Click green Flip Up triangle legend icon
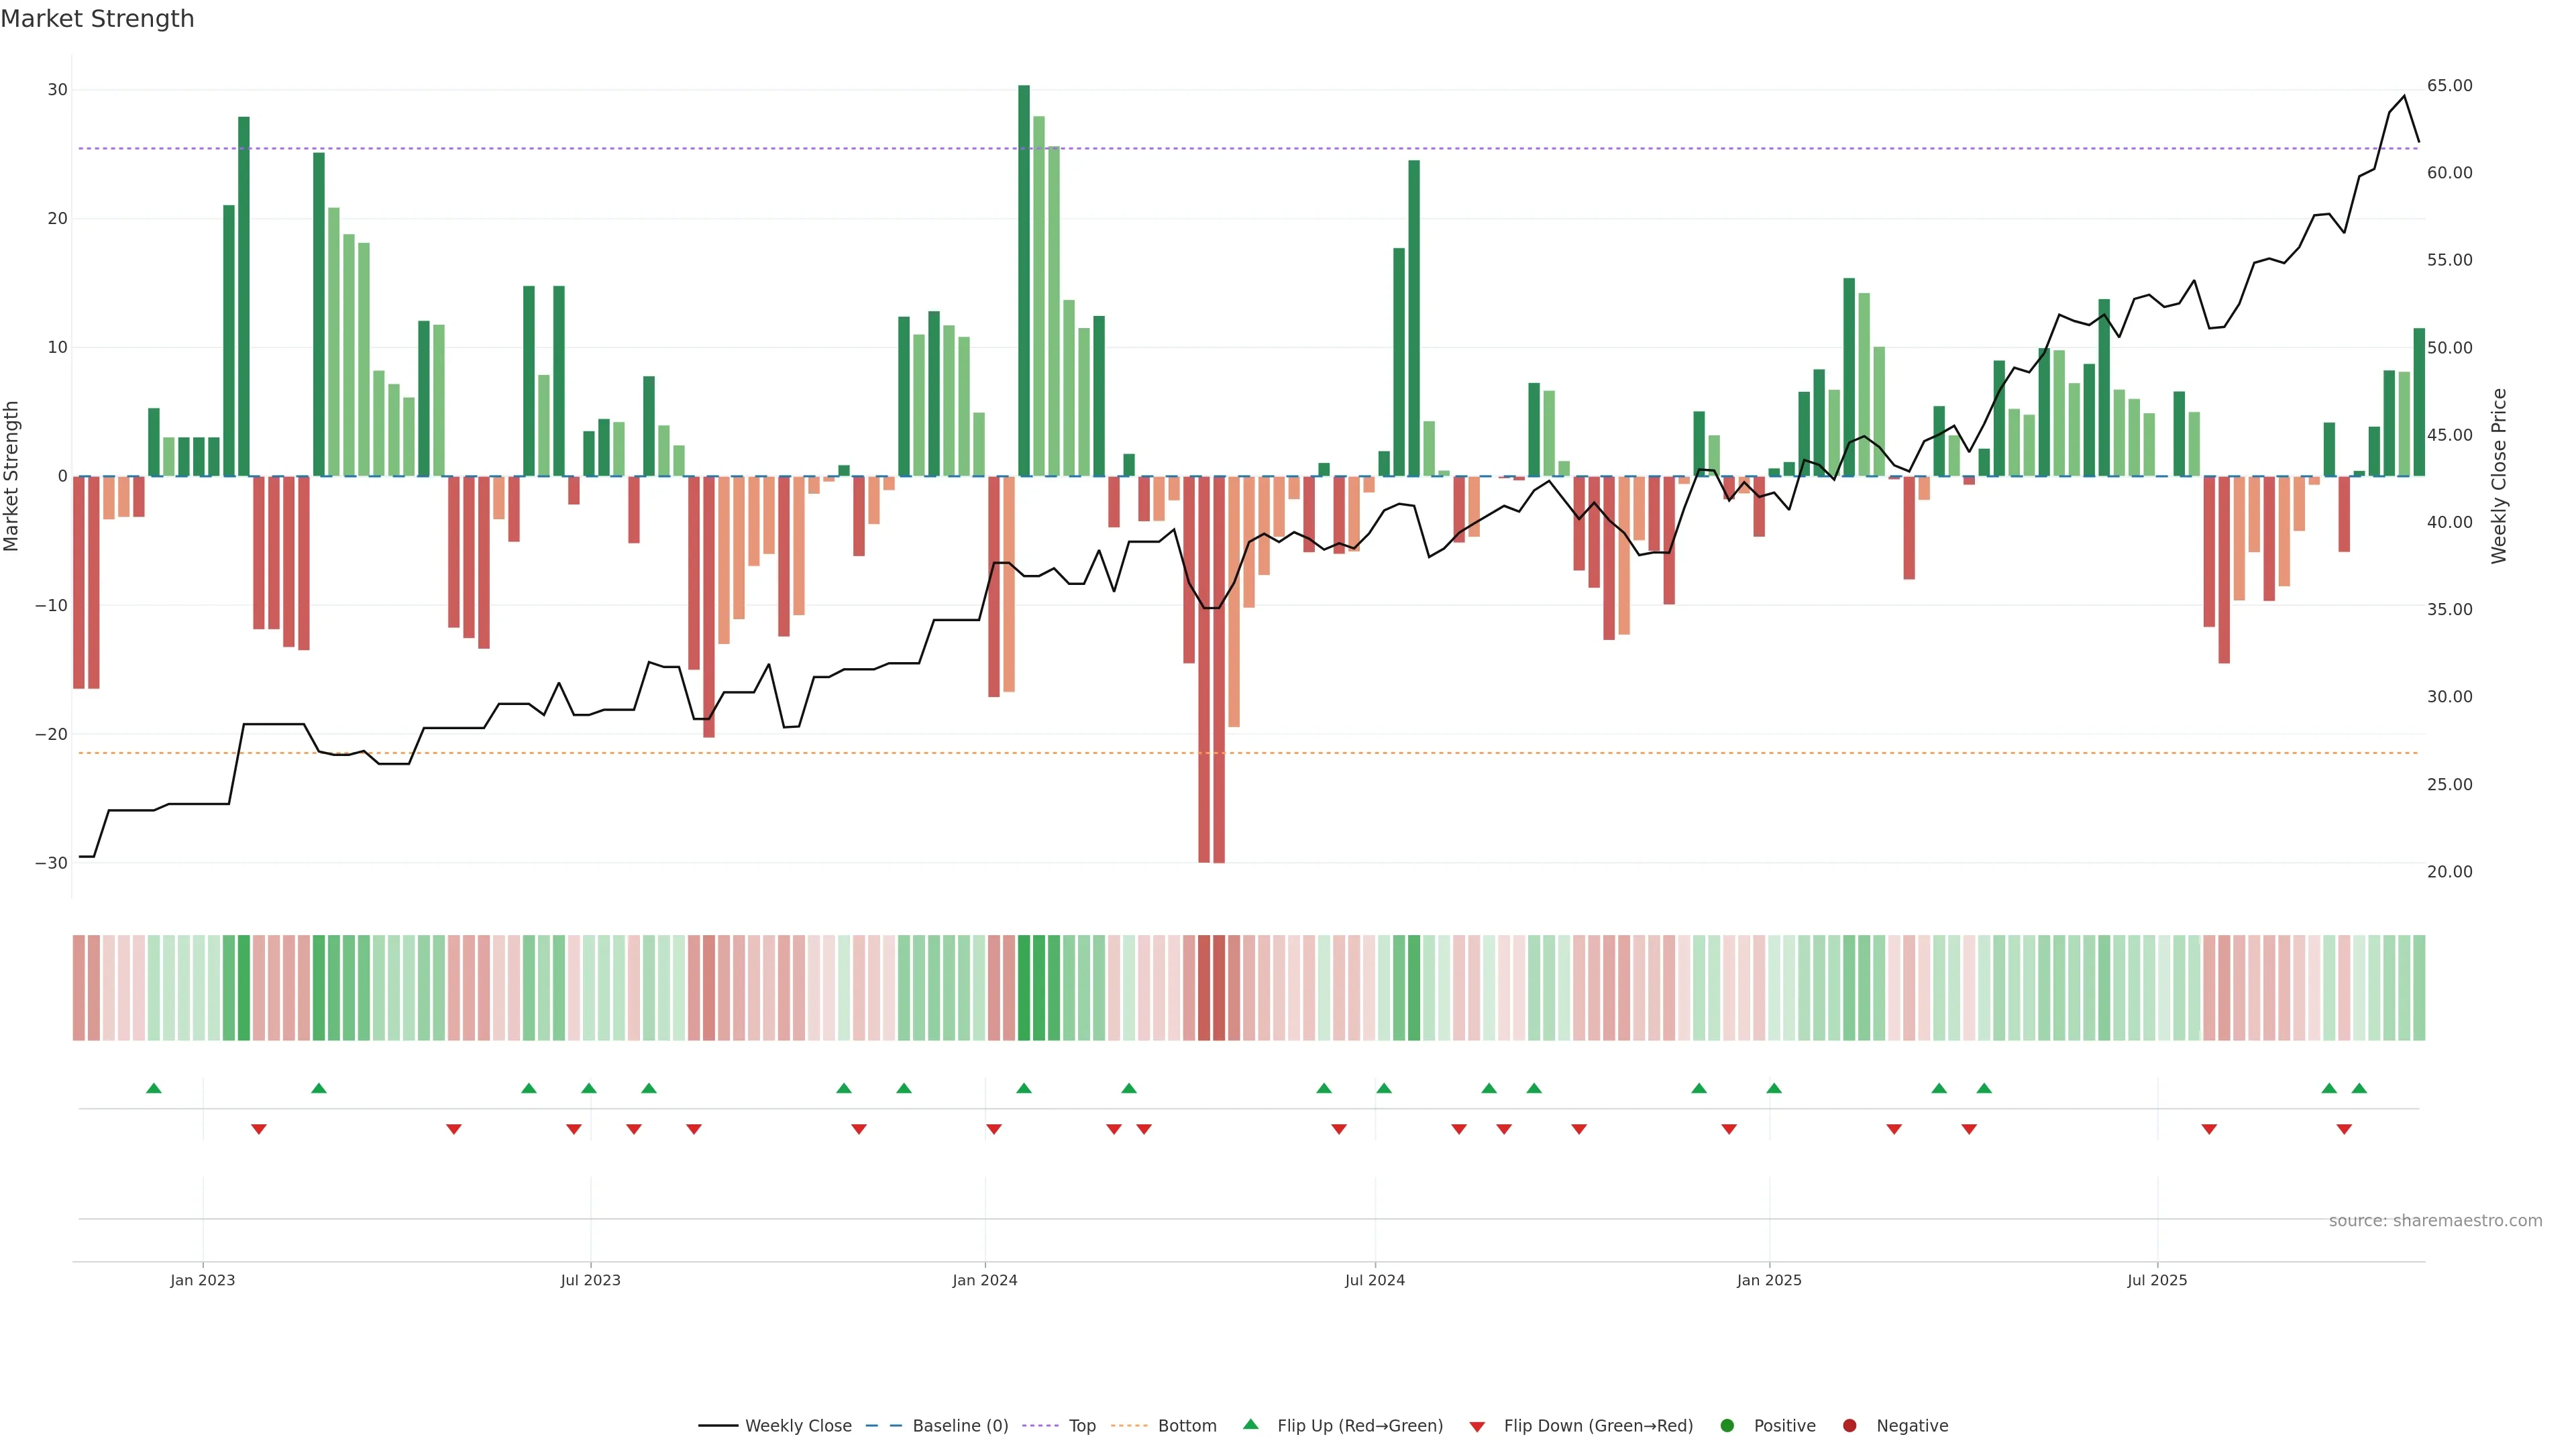 (1250, 1424)
